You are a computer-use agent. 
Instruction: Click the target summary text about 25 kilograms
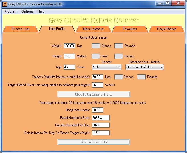click(x=92, y=103)
